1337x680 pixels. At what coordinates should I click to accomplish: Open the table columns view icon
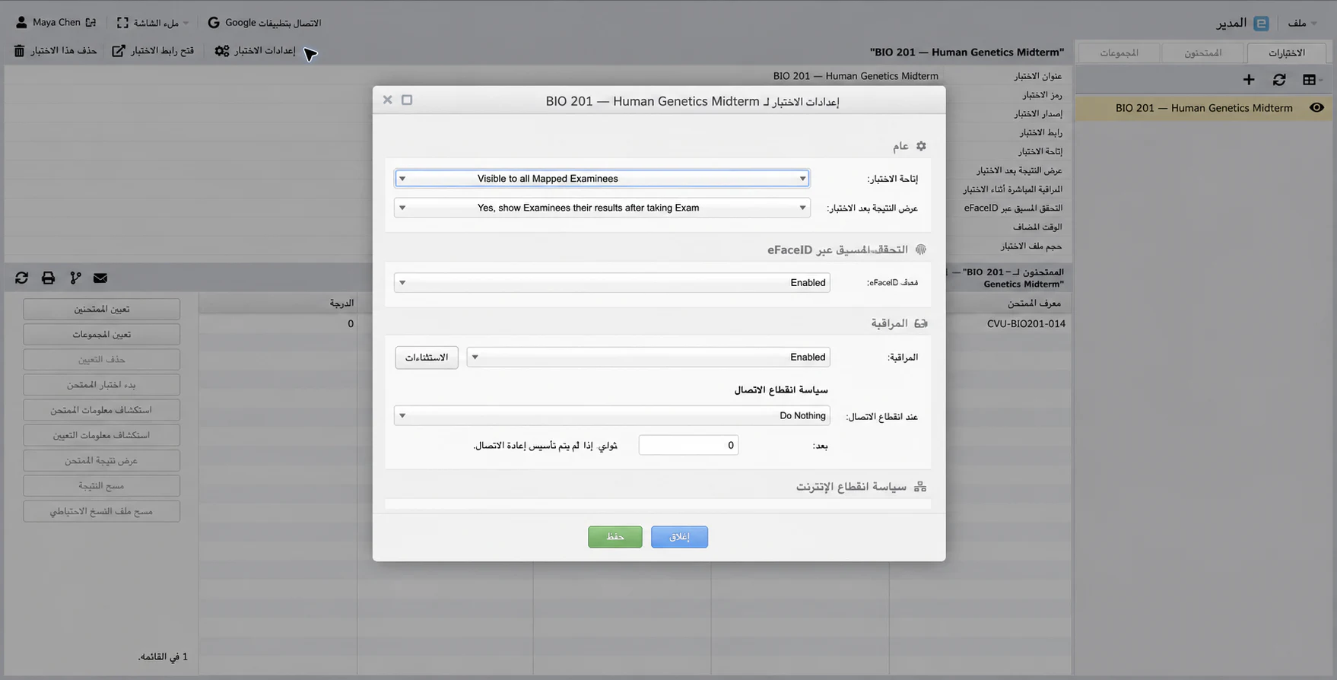click(x=1309, y=80)
